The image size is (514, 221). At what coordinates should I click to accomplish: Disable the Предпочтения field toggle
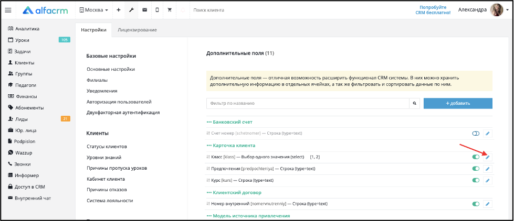[476, 169]
